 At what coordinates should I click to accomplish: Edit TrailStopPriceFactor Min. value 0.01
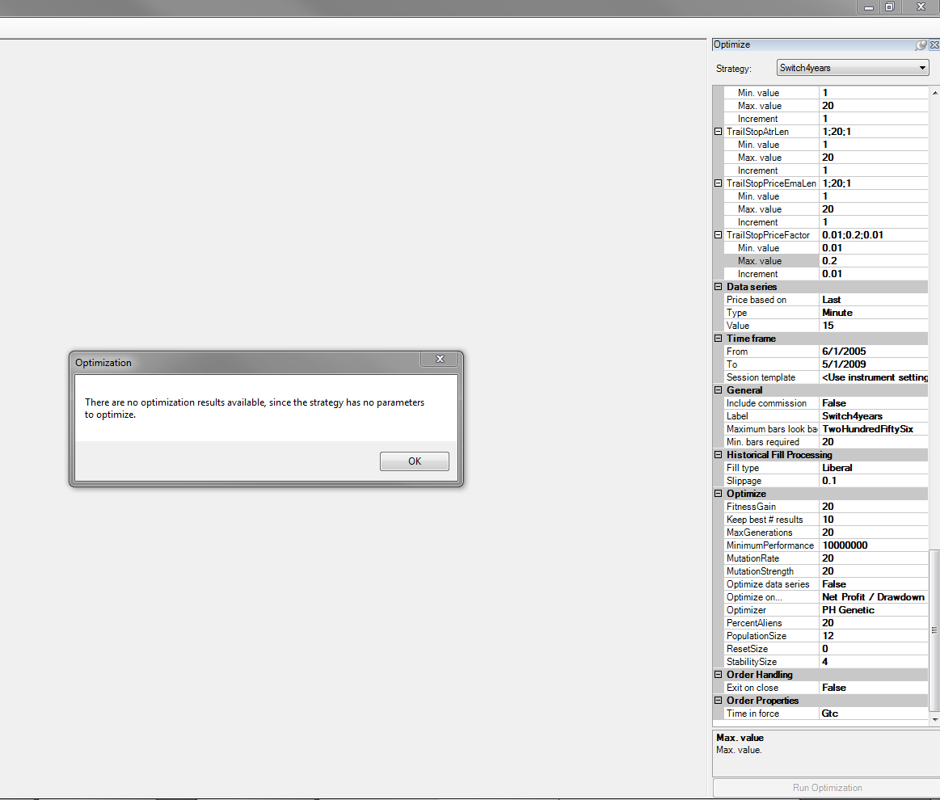tap(874, 247)
